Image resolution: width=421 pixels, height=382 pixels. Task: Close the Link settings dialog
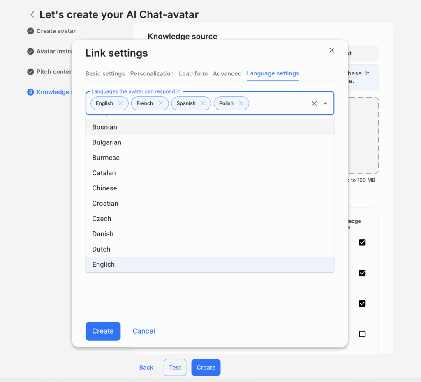332,50
